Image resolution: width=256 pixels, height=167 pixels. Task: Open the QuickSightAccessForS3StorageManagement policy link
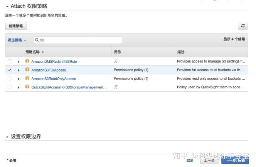tap(69, 87)
